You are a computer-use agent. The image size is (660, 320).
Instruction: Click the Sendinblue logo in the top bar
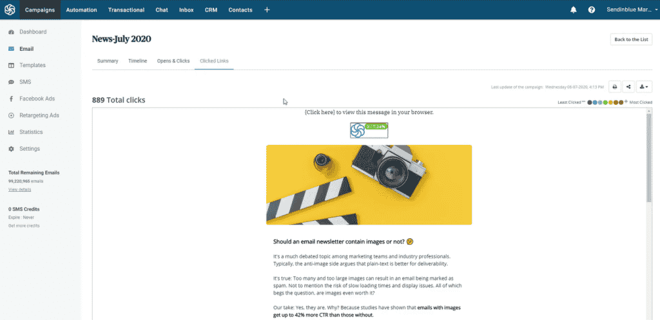[10, 10]
